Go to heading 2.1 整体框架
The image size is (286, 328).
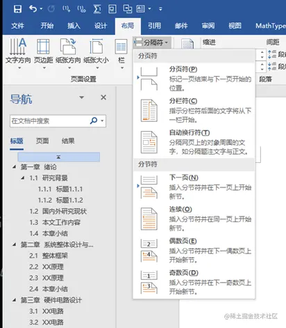[49, 256]
